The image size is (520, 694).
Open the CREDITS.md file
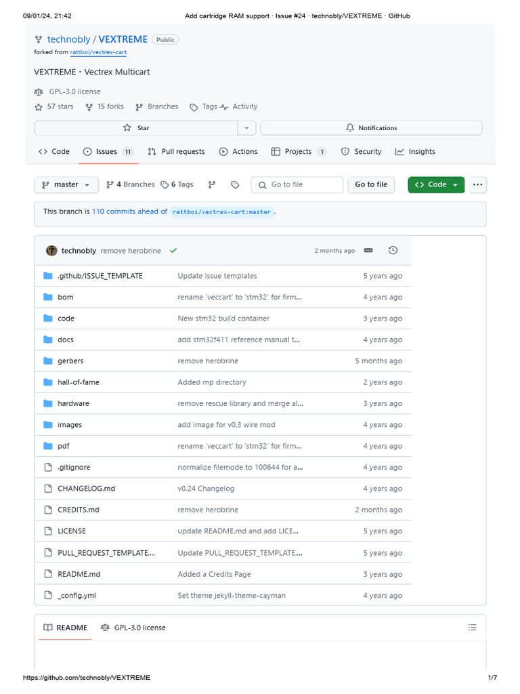pyautogui.click(x=79, y=510)
